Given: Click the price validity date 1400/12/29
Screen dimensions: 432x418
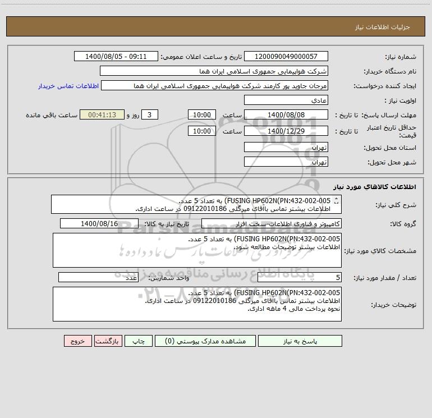Looking at the screenshot, I should [x=286, y=131].
